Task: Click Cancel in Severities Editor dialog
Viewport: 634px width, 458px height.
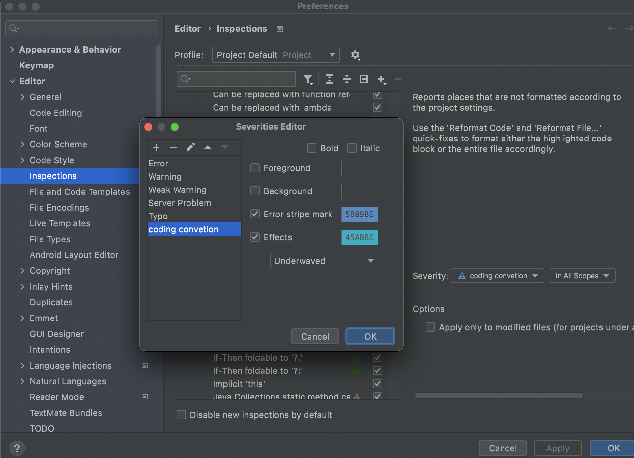Action: click(315, 336)
